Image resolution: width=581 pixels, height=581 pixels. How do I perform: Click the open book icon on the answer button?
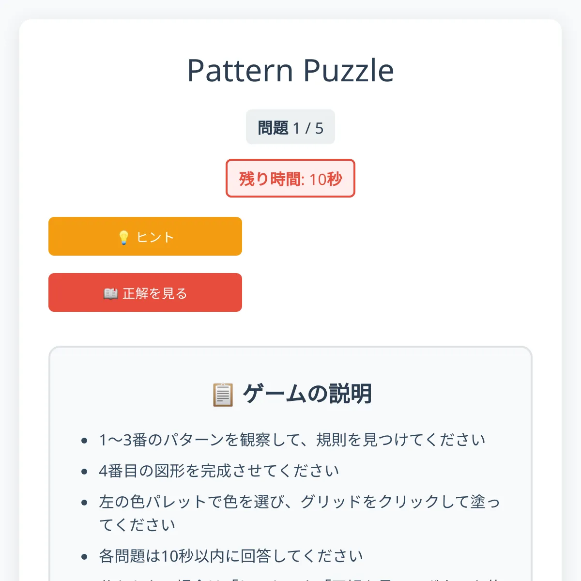coord(110,293)
